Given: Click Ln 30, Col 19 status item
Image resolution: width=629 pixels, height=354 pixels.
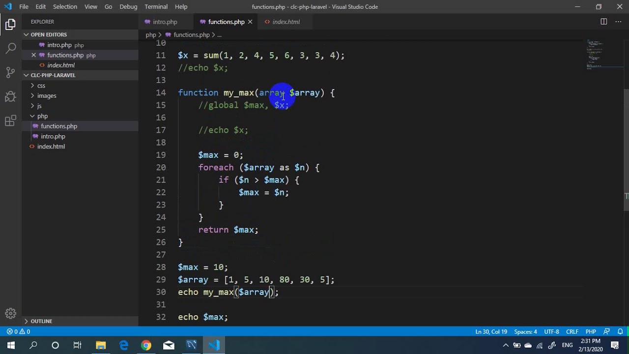Looking at the screenshot, I should click(x=491, y=331).
